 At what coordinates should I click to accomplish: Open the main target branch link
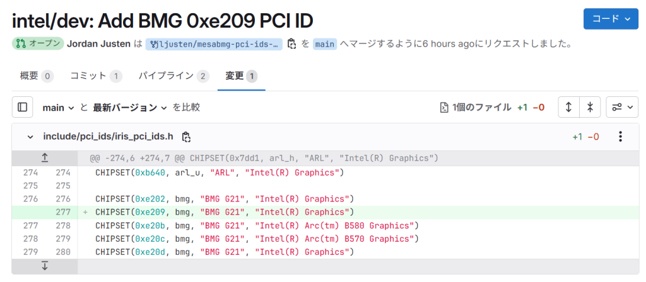(x=325, y=44)
